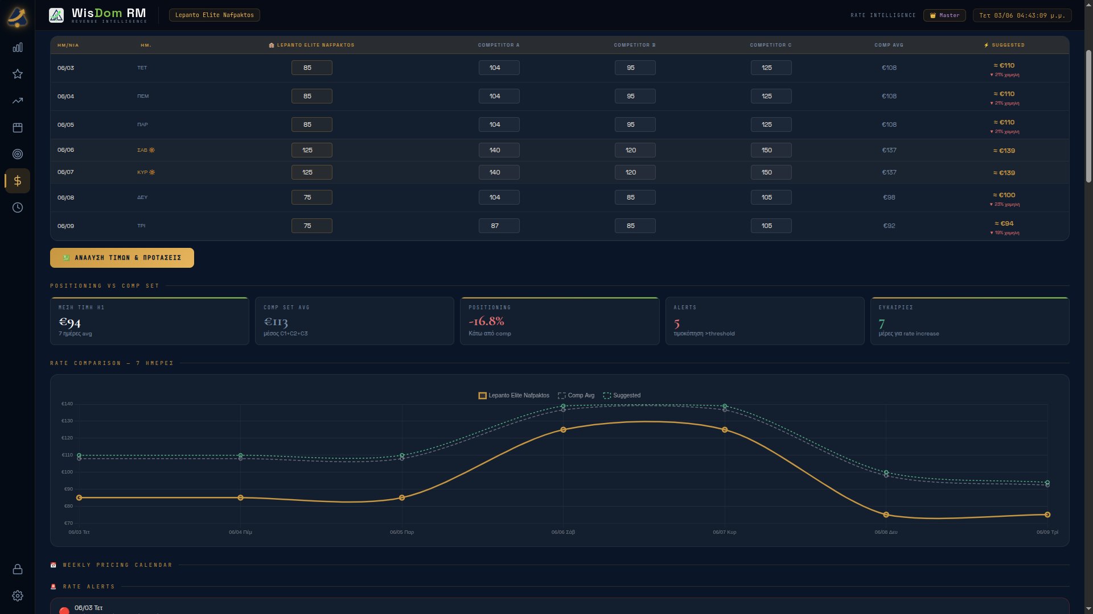The height and width of the screenshot is (614, 1093).
Task: Click the ΣΑΒ weekend day label
Action: (146, 150)
